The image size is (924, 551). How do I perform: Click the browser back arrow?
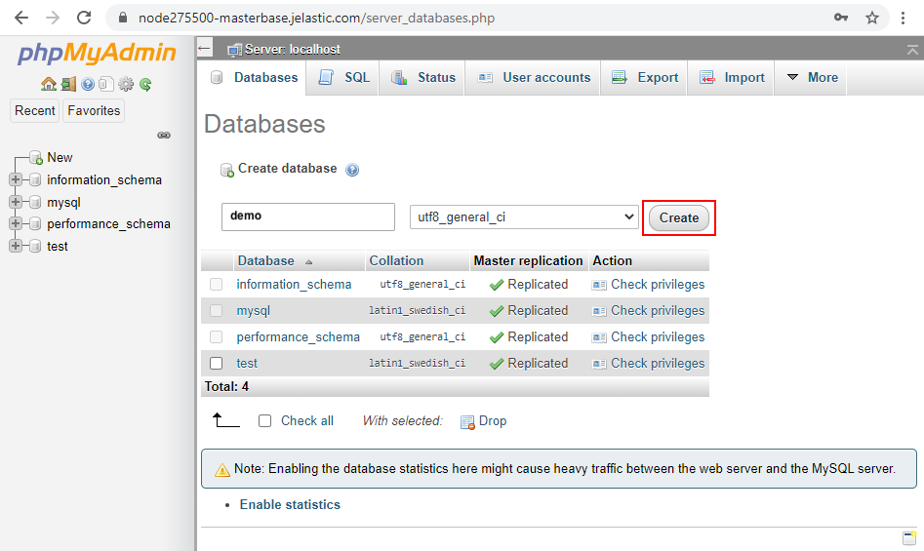coord(21,18)
